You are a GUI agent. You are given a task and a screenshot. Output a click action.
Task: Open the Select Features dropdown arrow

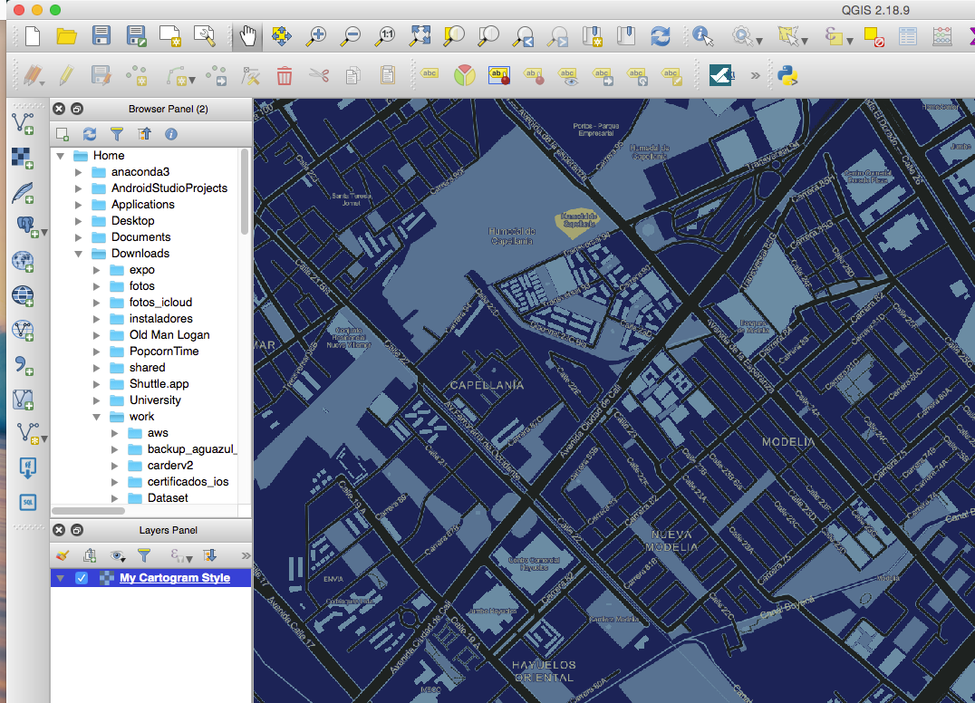[806, 41]
